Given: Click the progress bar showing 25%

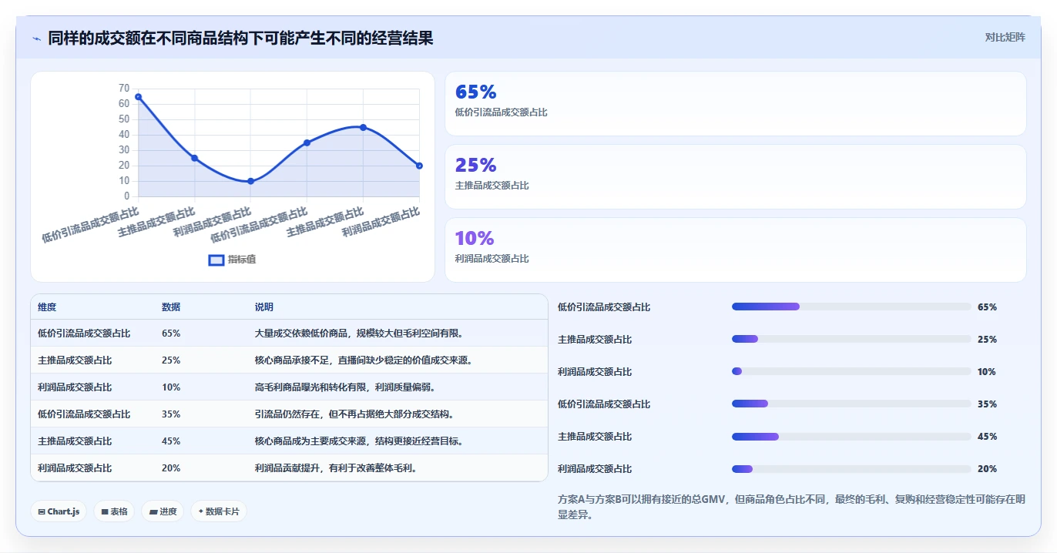Looking at the screenshot, I should pos(851,339).
